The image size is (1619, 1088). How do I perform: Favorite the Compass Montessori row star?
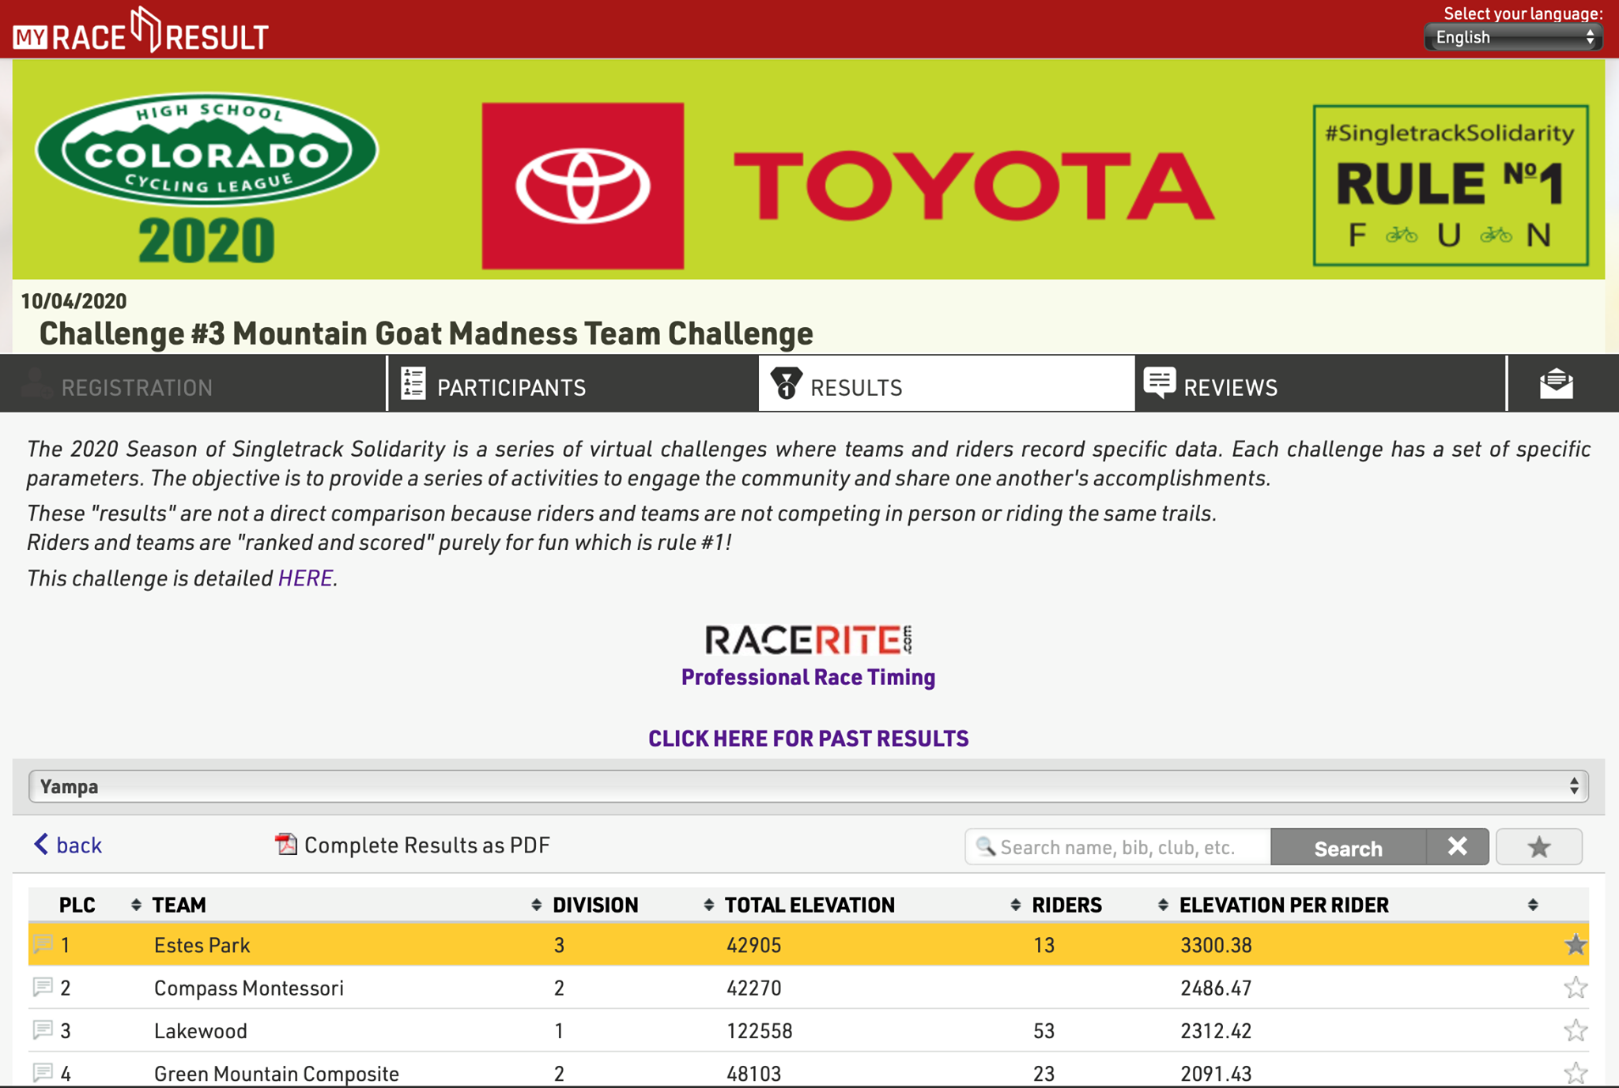pyautogui.click(x=1576, y=988)
